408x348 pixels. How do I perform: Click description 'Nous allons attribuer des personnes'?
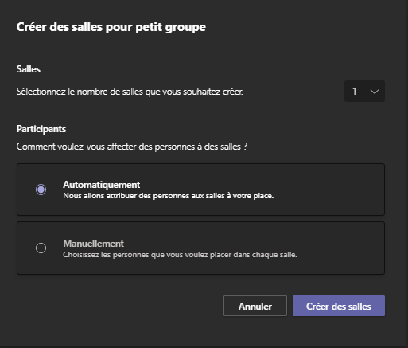pos(169,196)
